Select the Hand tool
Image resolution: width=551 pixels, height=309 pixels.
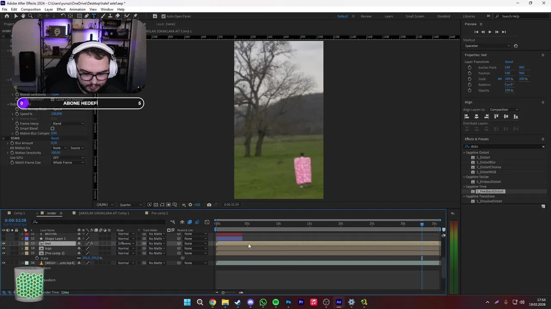click(23, 16)
